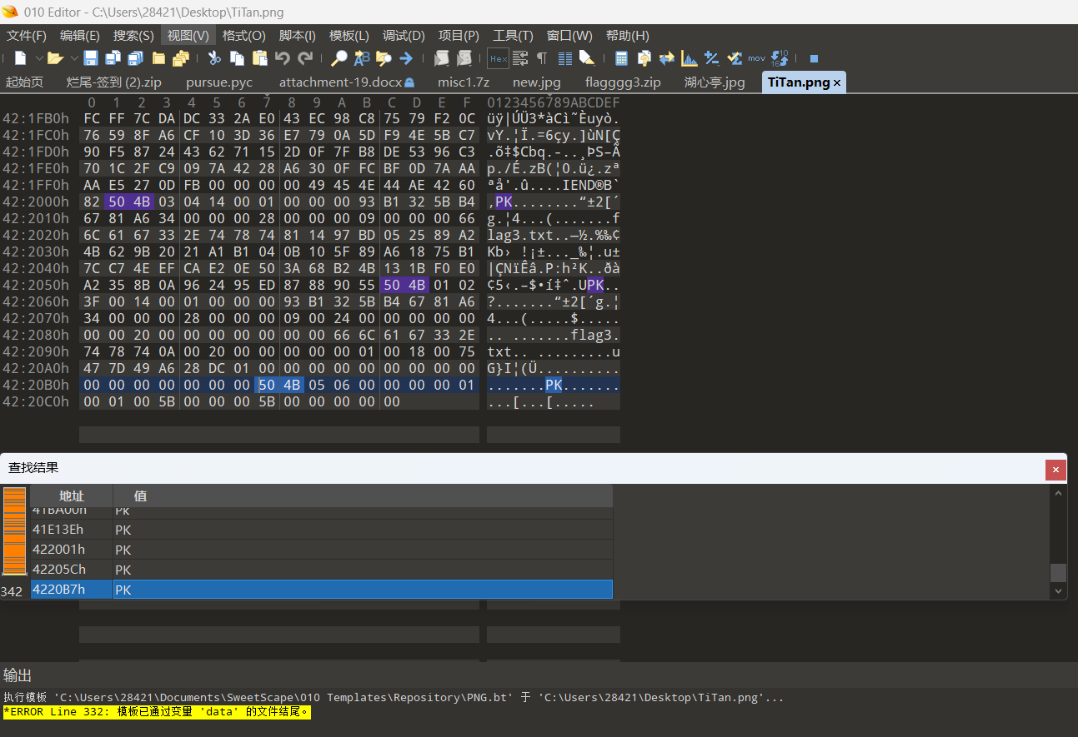Open the 编辑(E) menu
Image resolution: width=1078 pixels, height=737 pixels.
point(80,36)
